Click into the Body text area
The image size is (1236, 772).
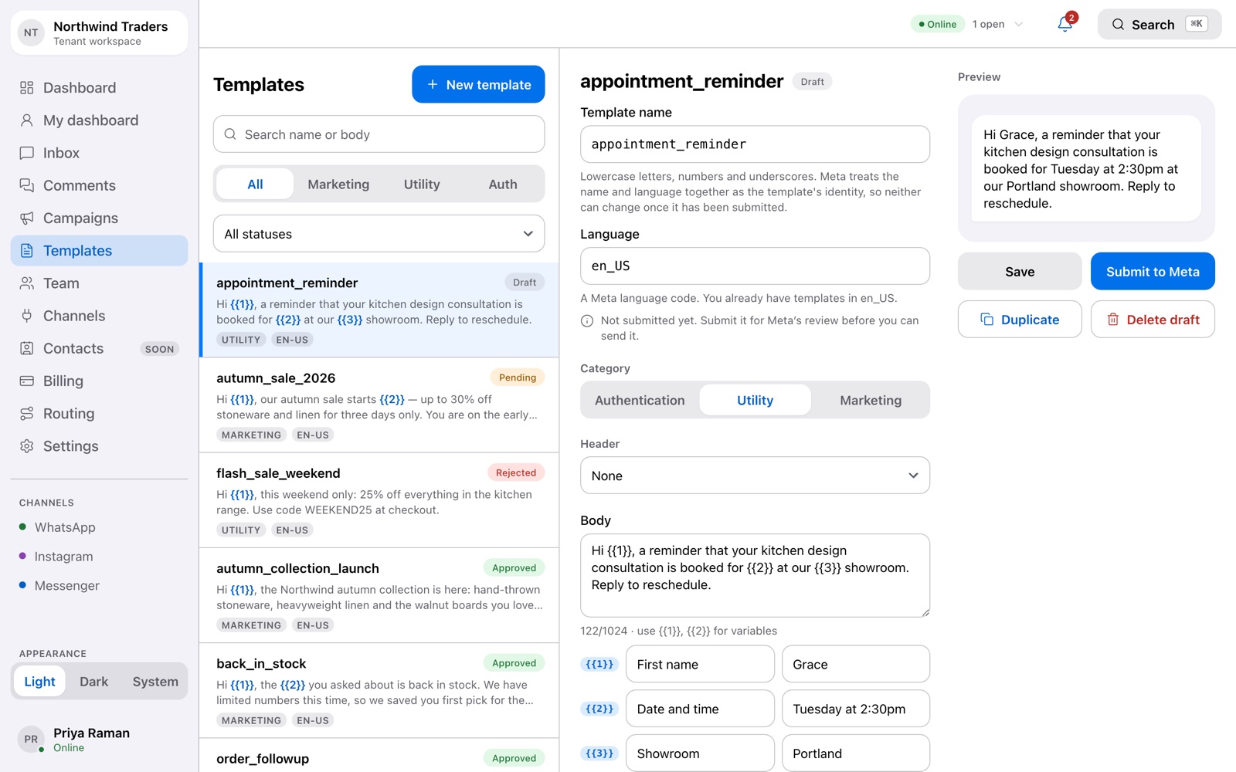[x=755, y=576]
